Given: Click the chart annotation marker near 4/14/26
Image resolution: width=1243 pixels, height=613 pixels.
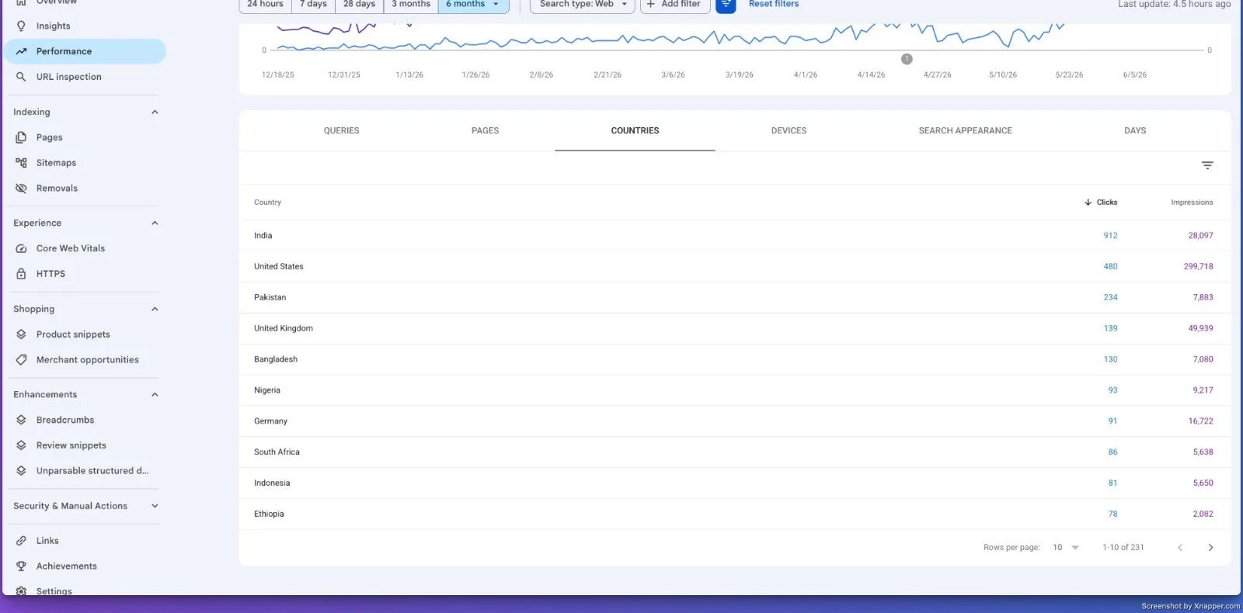Looking at the screenshot, I should (907, 59).
